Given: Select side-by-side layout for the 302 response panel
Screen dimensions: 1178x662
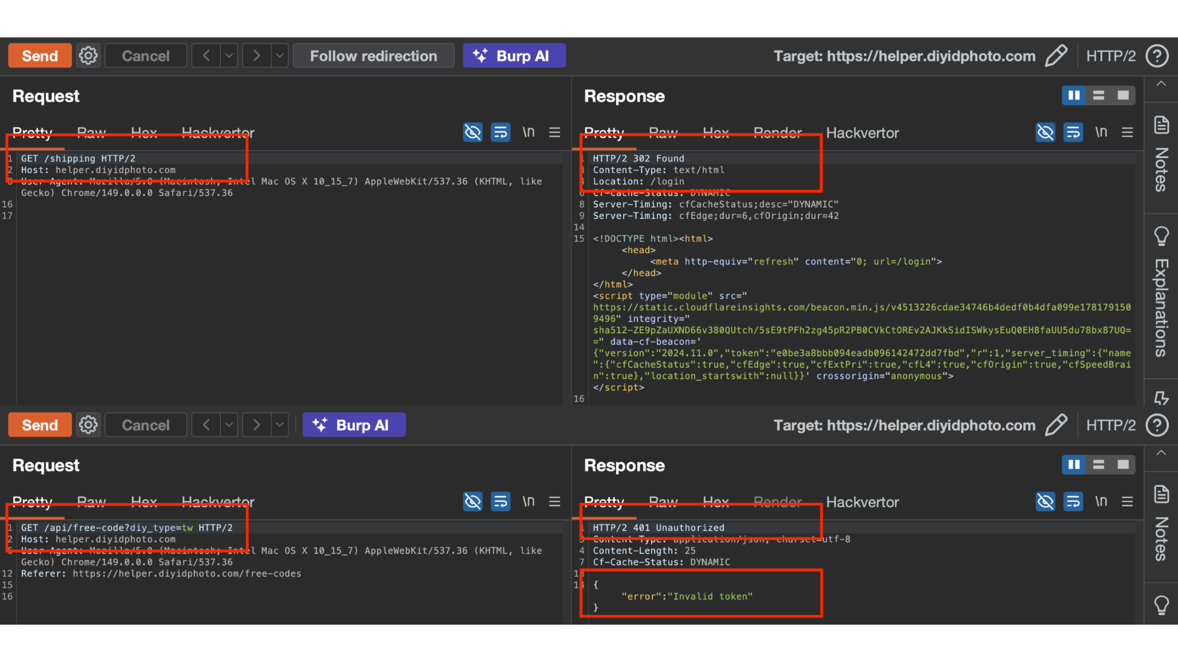Looking at the screenshot, I should point(1074,95).
